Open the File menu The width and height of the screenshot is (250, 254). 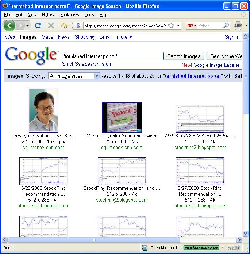pos(7,15)
